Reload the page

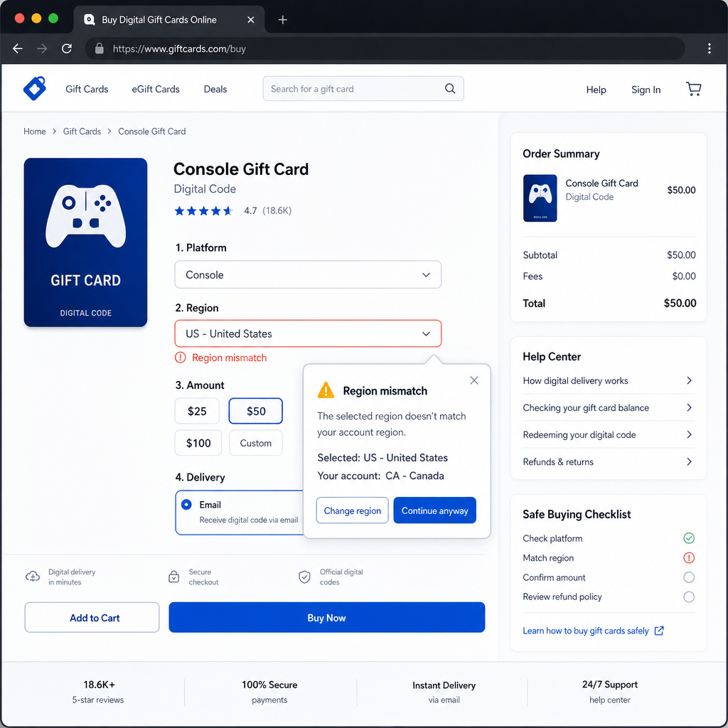coord(67,48)
